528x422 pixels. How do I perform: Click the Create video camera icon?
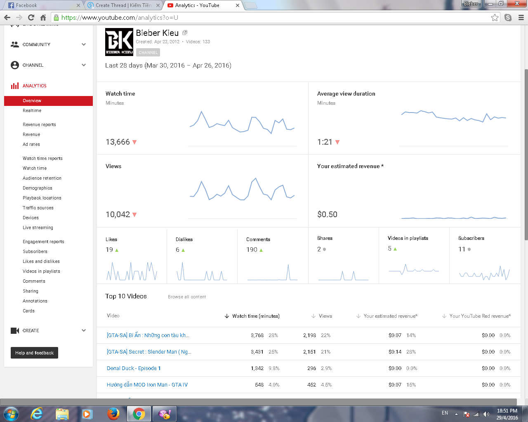[15, 331]
